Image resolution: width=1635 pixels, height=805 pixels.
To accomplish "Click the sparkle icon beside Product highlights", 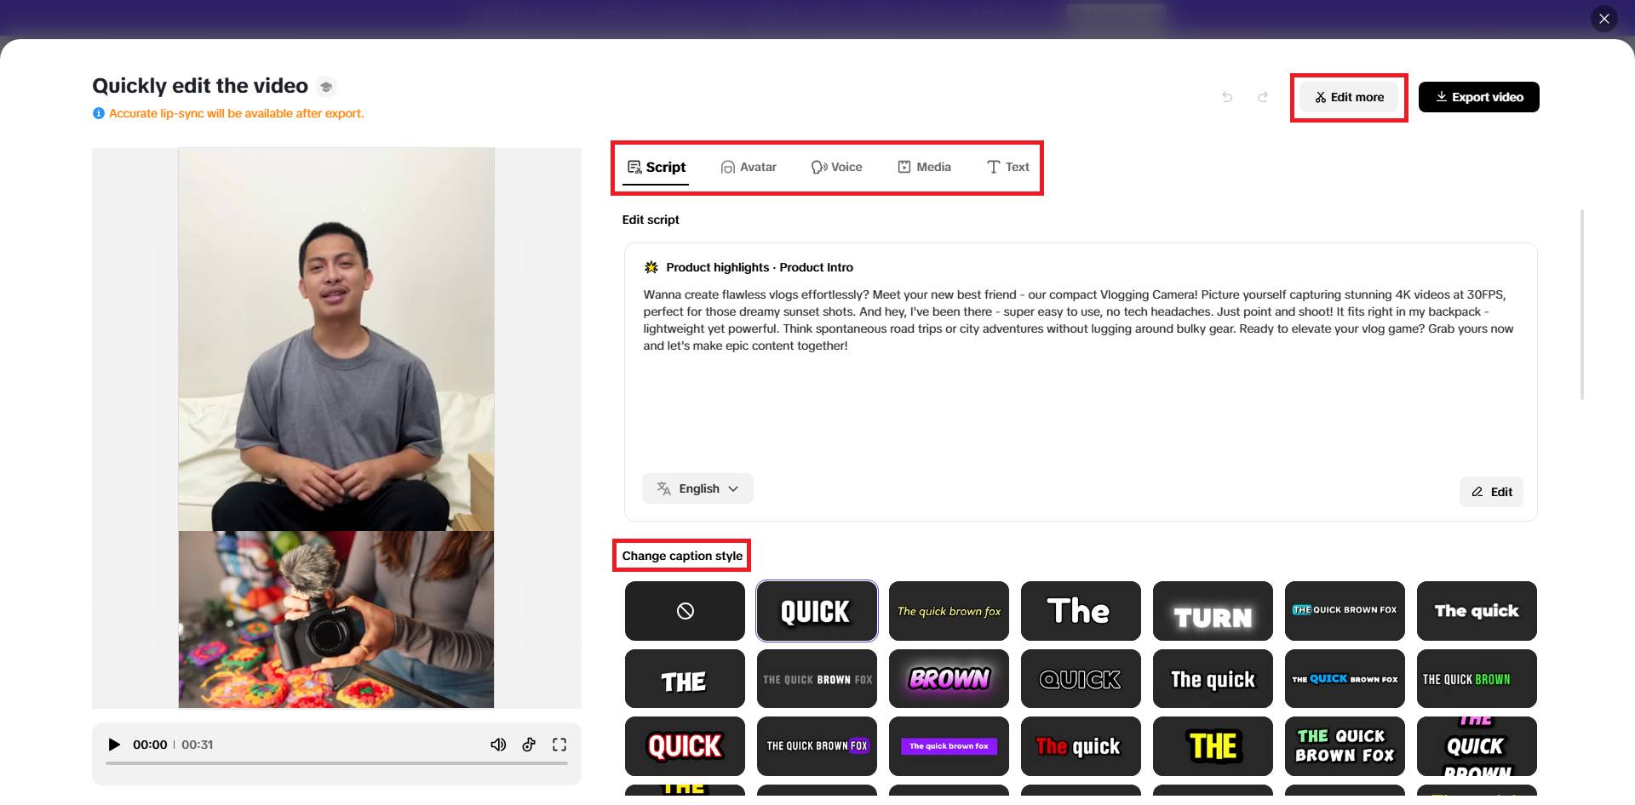I will (651, 267).
